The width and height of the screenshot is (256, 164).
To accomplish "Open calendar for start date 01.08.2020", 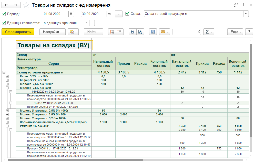I will pos(71,14).
